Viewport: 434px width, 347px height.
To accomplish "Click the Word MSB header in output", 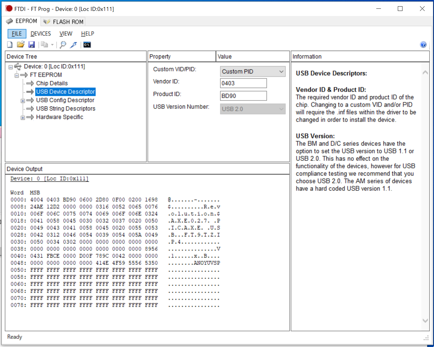I will click(x=25, y=193).
